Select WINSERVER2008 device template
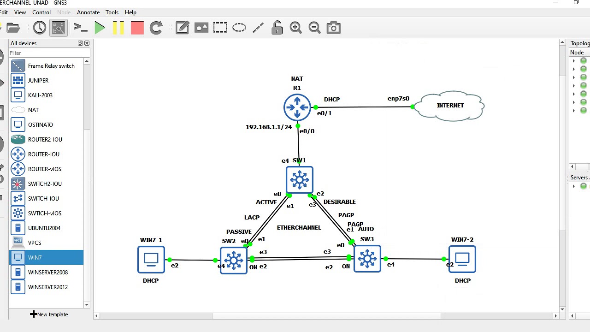590x332 pixels. pyautogui.click(x=46, y=273)
